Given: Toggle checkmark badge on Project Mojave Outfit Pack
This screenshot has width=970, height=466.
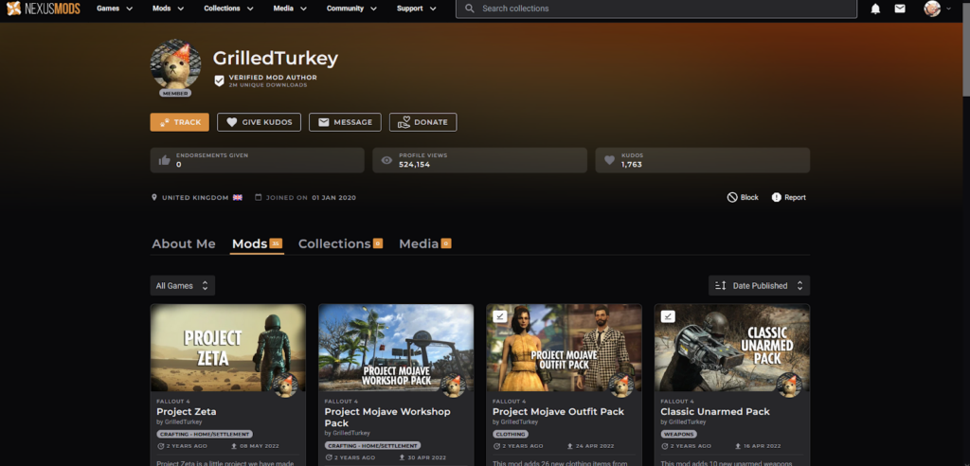Looking at the screenshot, I should (499, 316).
